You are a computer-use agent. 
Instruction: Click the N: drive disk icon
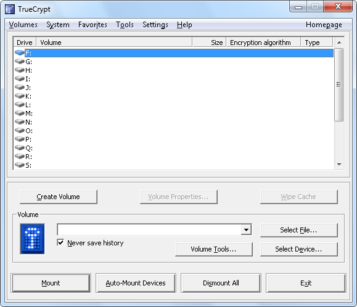(20, 122)
